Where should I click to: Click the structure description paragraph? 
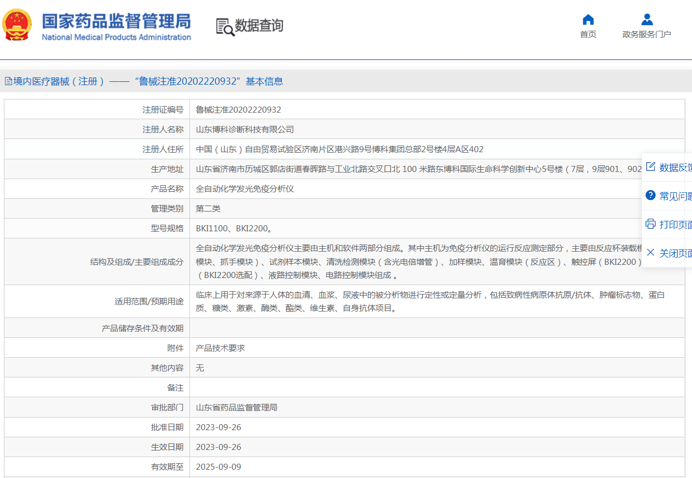click(420, 262)
